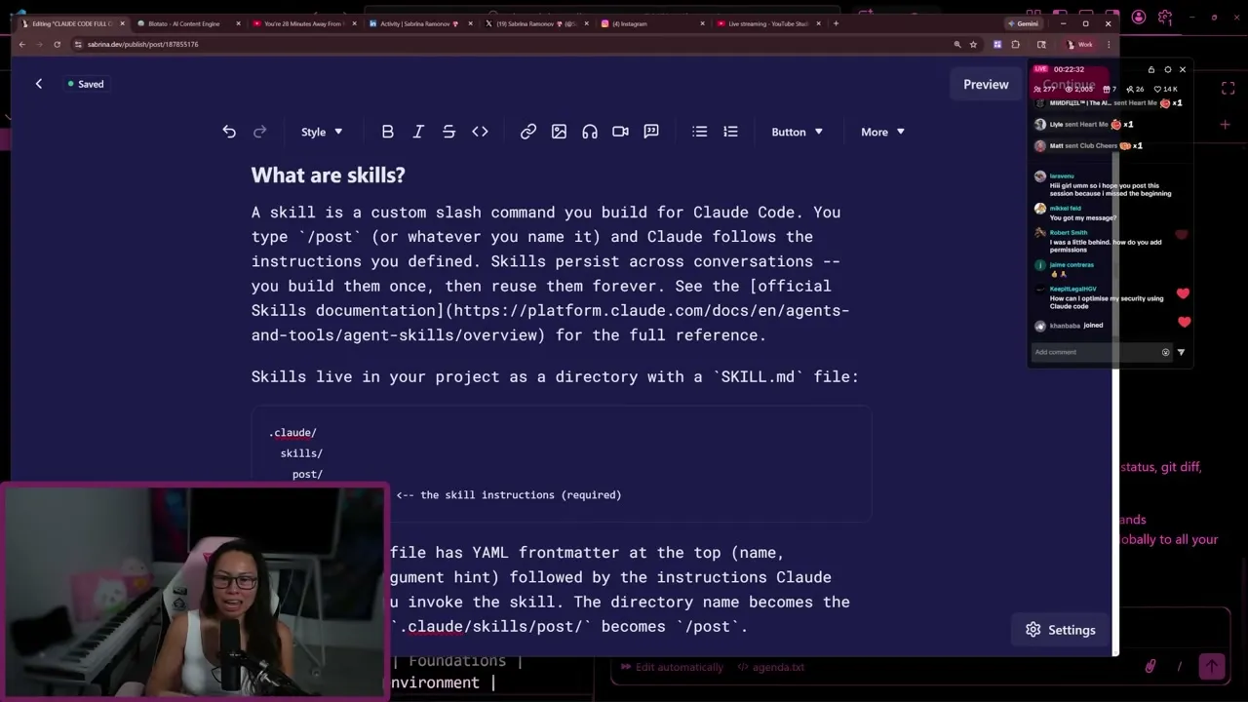This screenshot has width=1248, height=702.
Task: Open a new browser tab
Action: pos(836,23)
